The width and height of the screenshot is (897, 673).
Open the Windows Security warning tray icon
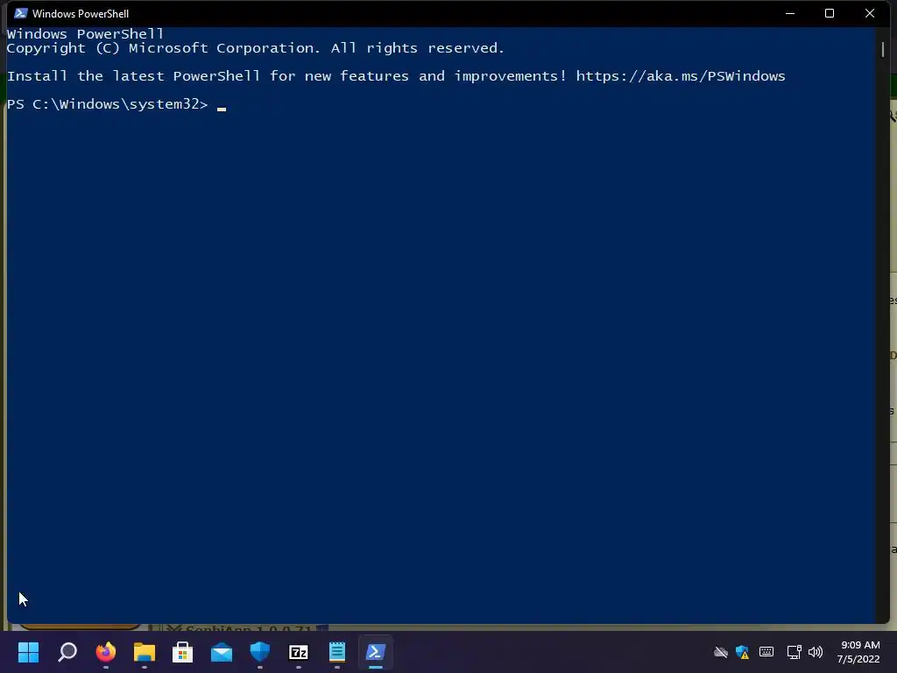743,652
